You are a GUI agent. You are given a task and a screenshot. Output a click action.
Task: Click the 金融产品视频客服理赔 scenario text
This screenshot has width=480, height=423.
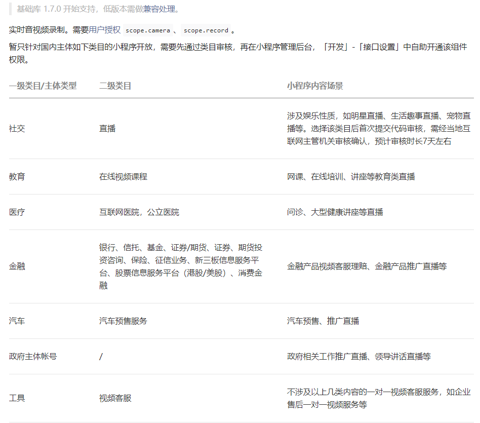point(367,266)
